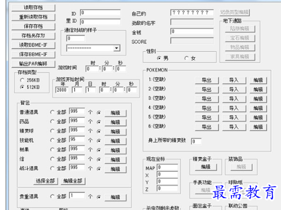
Task: Click the 保存存档 button
Action: point(33,26)
